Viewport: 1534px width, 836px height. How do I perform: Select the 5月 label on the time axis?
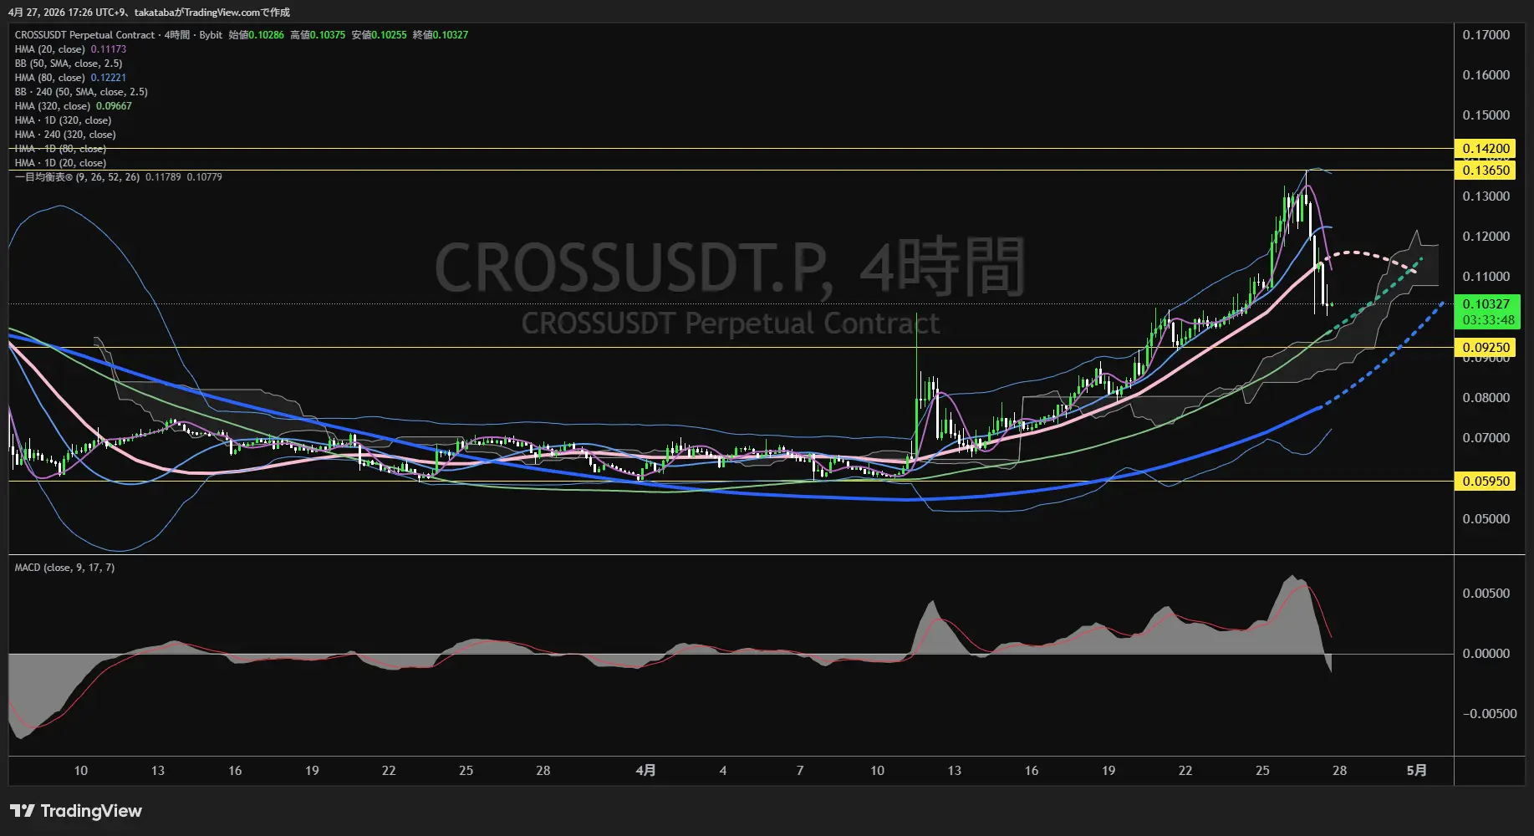[x=1416, y=771]
